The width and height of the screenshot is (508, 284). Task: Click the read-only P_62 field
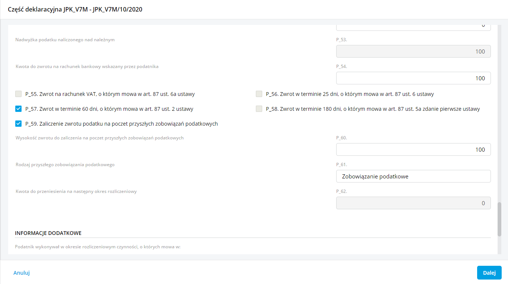click(413, 203)
